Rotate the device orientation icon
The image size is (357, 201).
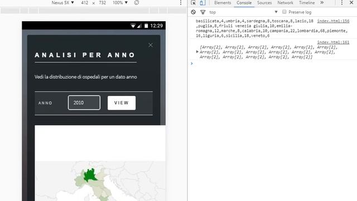click(136, 2)
